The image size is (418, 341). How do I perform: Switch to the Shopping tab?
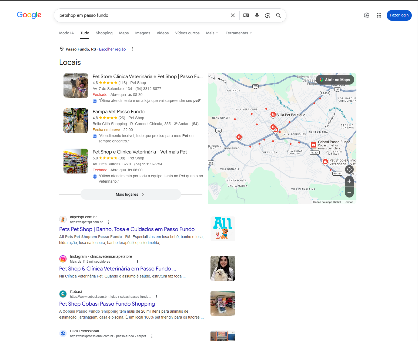(x=104, y=33)
